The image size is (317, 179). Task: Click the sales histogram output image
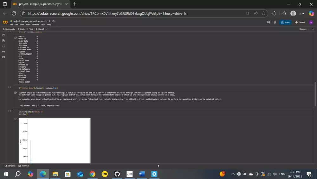[55, 141]
